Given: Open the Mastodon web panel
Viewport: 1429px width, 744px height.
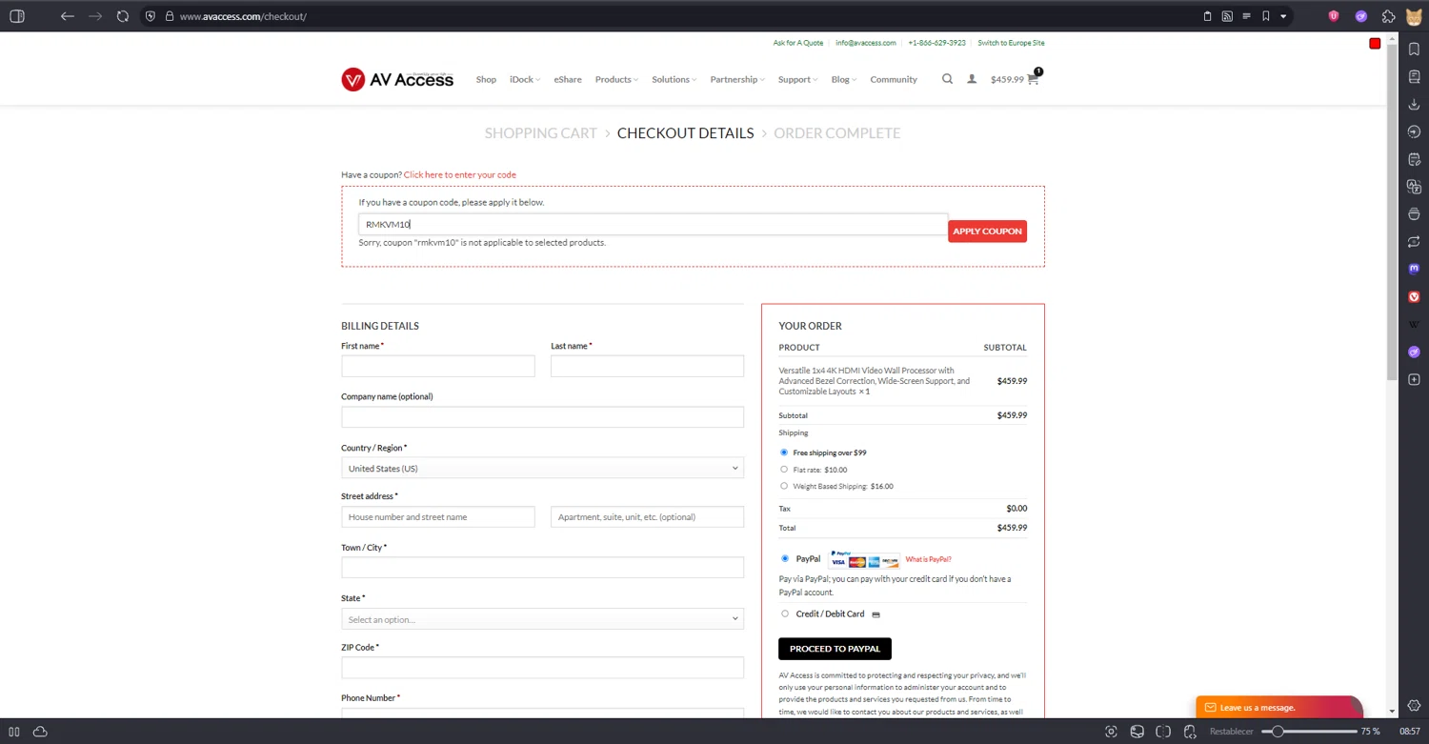Looking at the screenshot, I should (1414, 270).
